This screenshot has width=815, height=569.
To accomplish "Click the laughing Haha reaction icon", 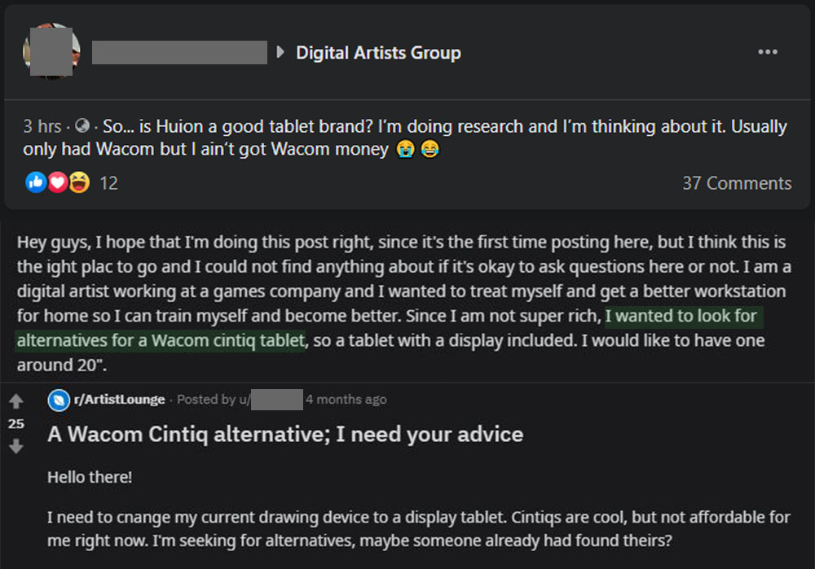I will click(x=79, y=182).
